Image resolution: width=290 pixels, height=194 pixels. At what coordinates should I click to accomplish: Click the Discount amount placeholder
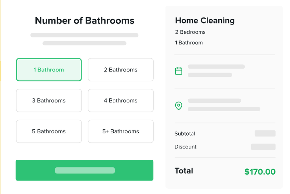pyautogui.click(x=263, y=147)
